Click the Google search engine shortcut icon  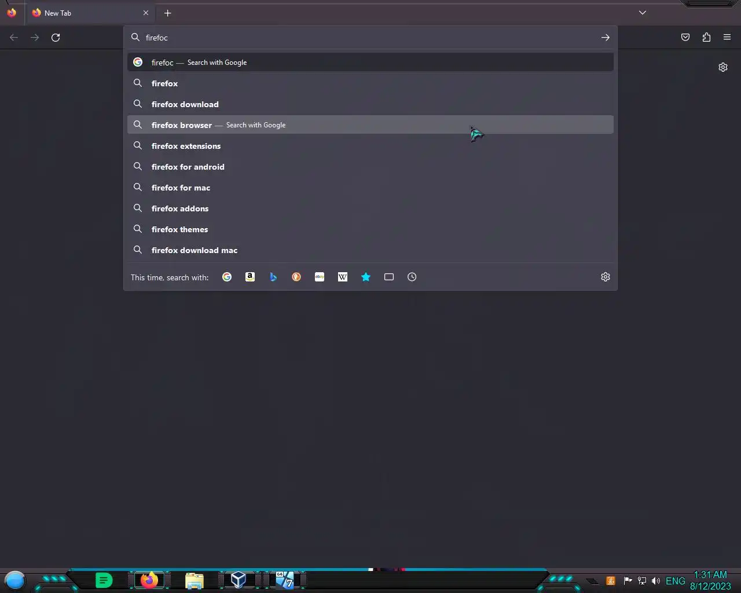(227, 277)
